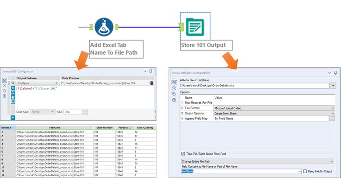Image resolution: width=341 pixels, height=178 pixels.
Task: Click the Append Field Map 'By Field Name' value
Action: 272,119
